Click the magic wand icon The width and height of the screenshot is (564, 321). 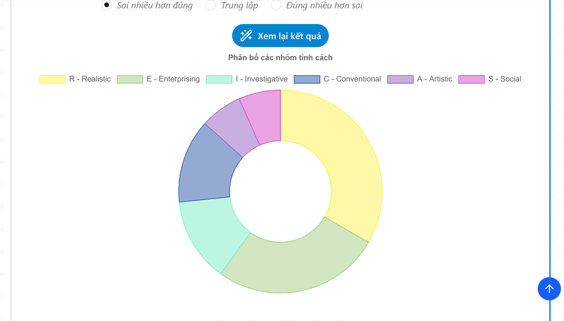pyautogui.click(x=246, y=35)
